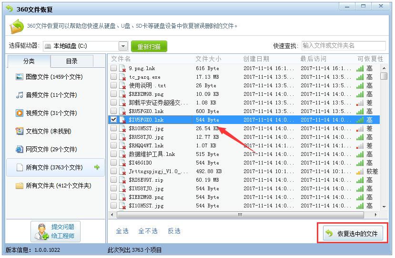Tick the checkbox for $R1OH5ST.jpg
The width and height of the screenshot is (395, 258).
point(113,128)
